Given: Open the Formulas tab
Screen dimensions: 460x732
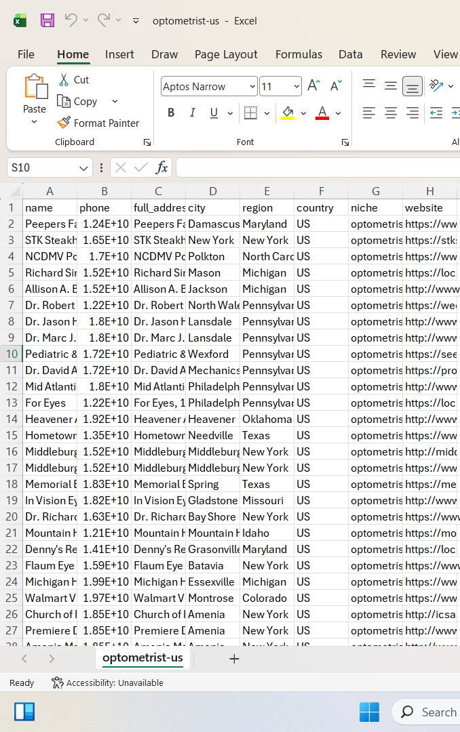Looking at the screenshot, I should [299, 54].
